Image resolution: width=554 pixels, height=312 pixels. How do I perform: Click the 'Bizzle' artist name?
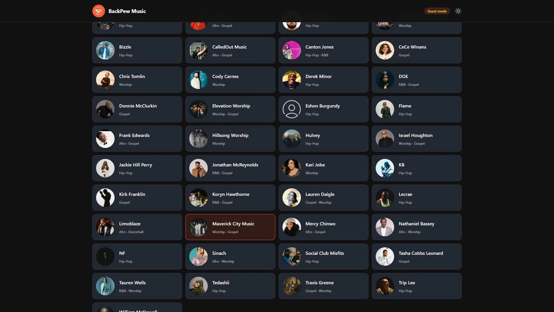[125, 47]
